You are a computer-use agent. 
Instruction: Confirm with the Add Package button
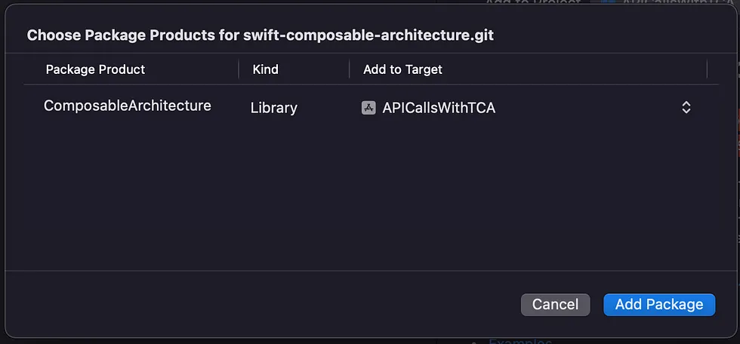point(659,305)
